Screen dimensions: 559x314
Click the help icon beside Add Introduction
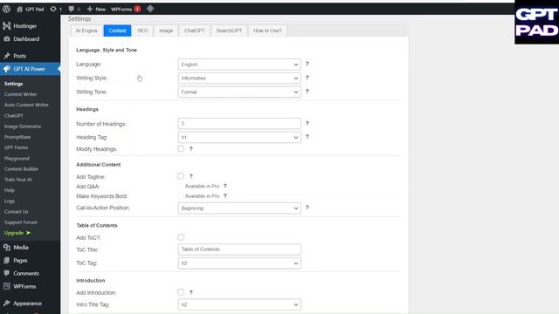click(190, 292)
